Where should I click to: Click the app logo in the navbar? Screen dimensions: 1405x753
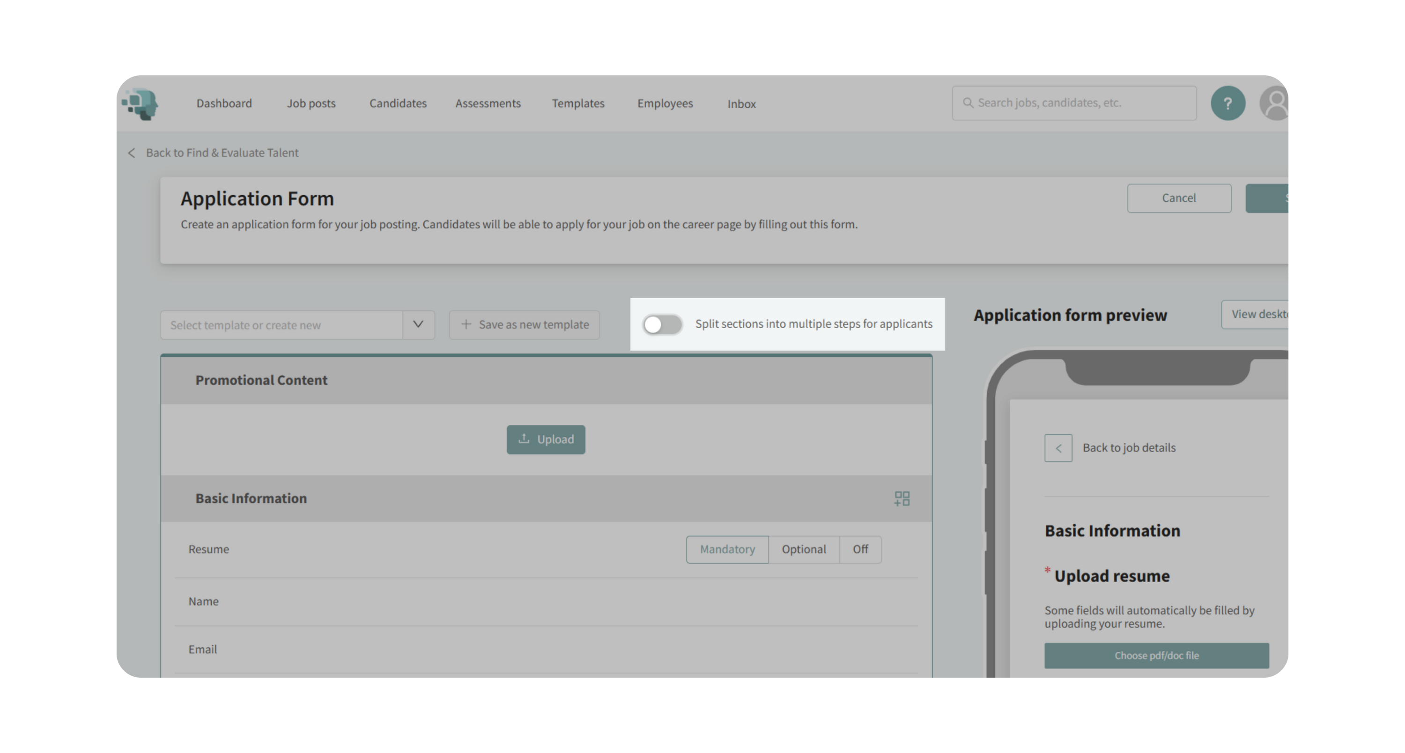[140, 103]
